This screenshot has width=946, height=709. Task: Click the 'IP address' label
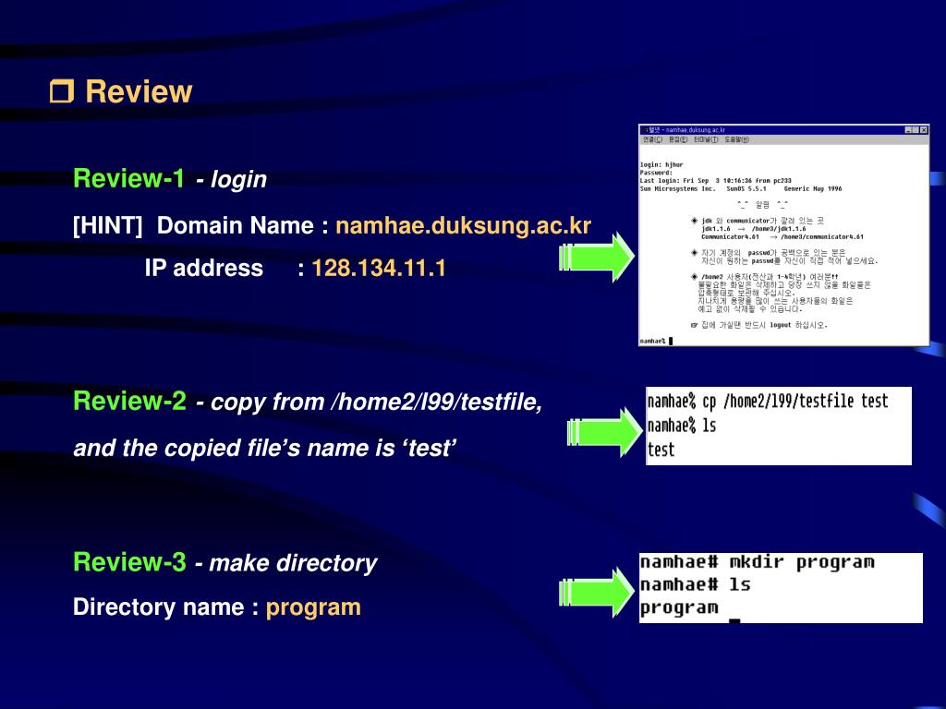pos(204,269)
